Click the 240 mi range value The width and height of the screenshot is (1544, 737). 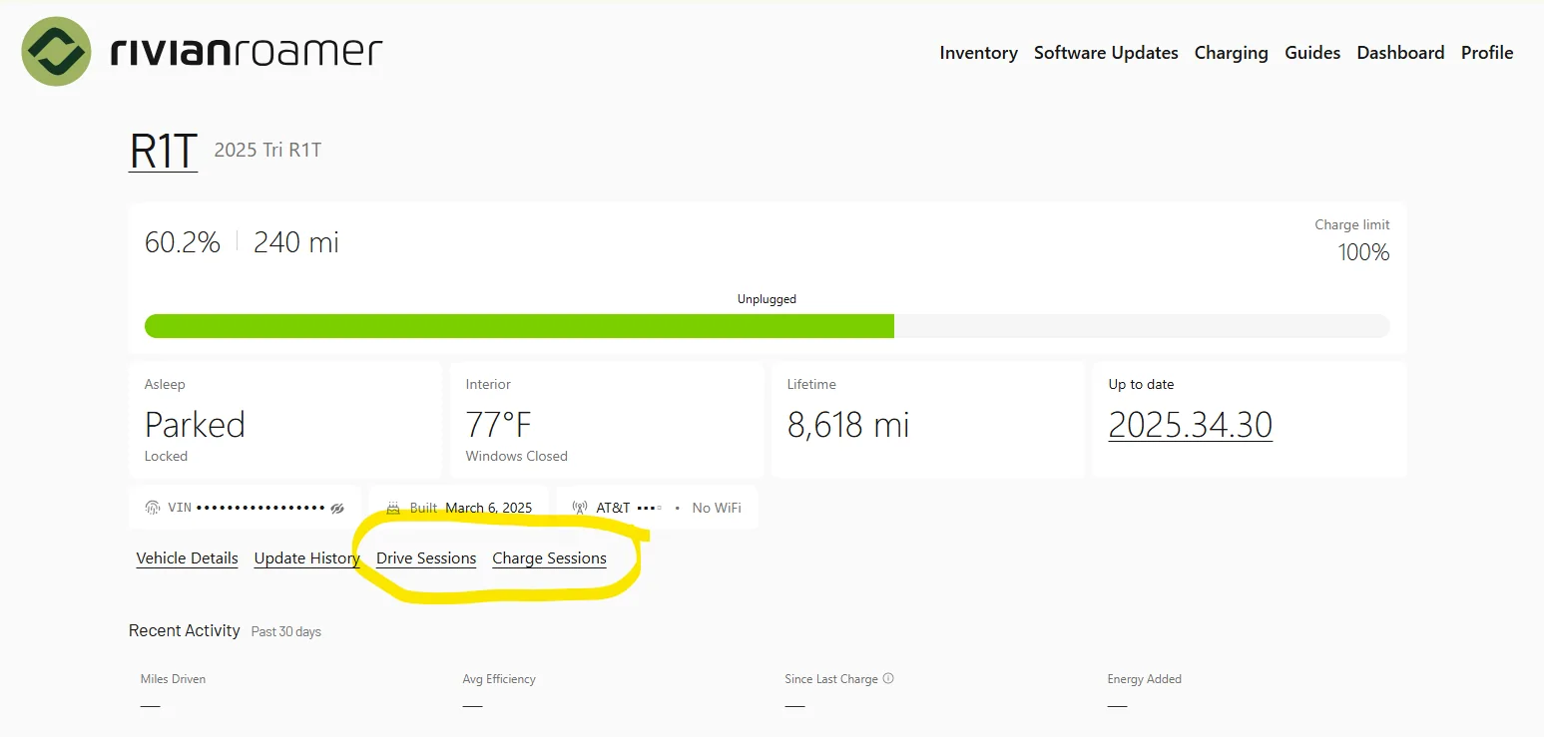[x=296, y=242]
